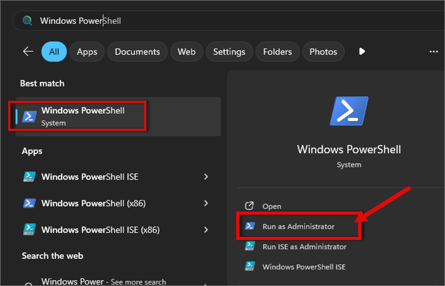Click the Open external-link icon
The width and height of the screenshot is (445, 286).
[x=250, y=206]
